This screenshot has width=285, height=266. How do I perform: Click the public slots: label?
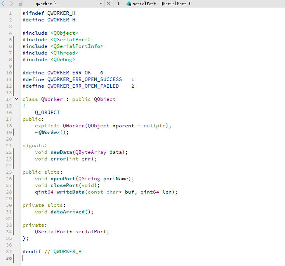click(x=43, y=172)
